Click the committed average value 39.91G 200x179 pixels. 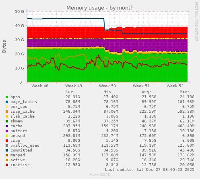coord(149,150)
